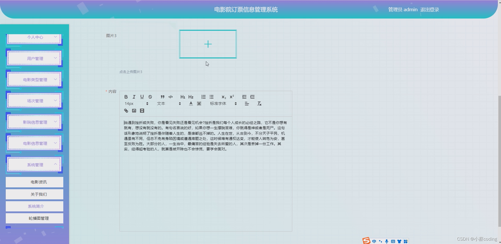501x244 pixels.
Task: Open the Sogou IME toolbox grid icon
Action: pyautogui.click(x=406, y=241)
